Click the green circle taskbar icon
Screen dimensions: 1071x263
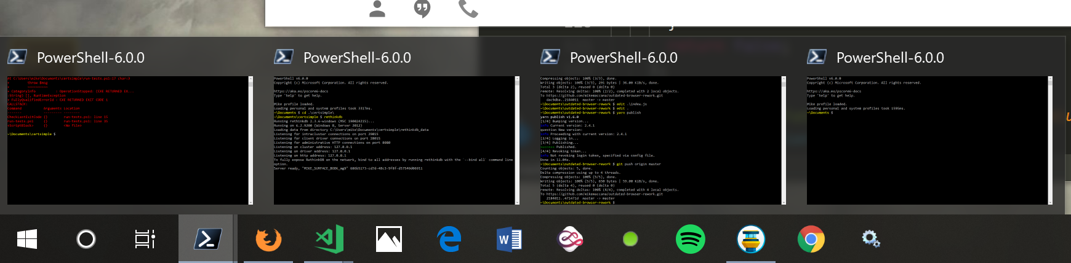point(630,239)
